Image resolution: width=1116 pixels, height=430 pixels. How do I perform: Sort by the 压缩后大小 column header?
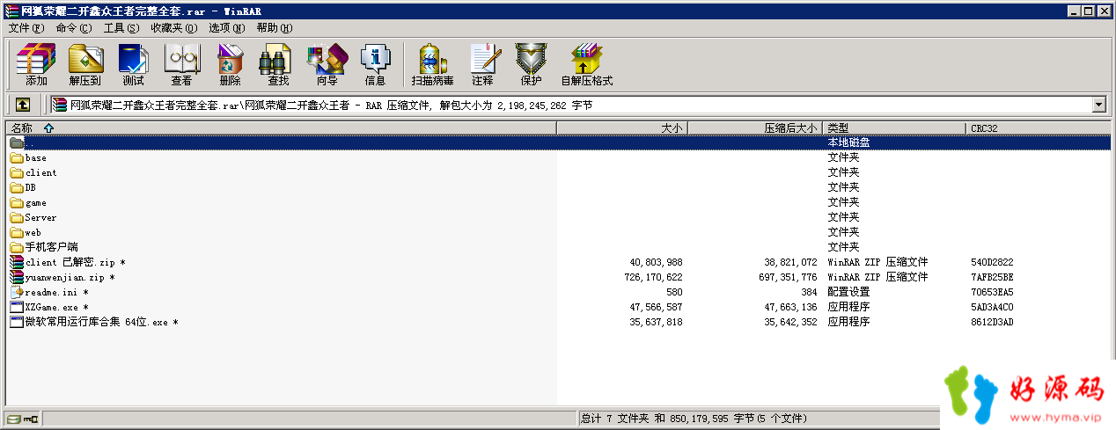pos(755,128)
